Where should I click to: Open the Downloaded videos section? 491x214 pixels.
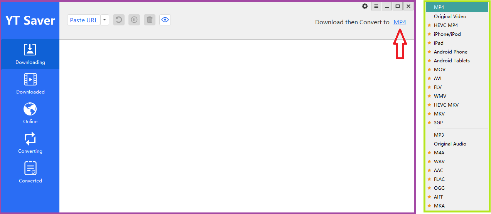(x=30, y=84)
